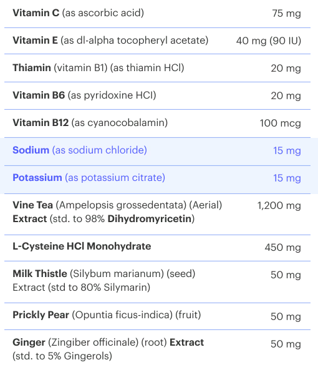This screenshot has width=318, height=370.
Task: Click the Vitamin E ingredient name
Action: 35,41
